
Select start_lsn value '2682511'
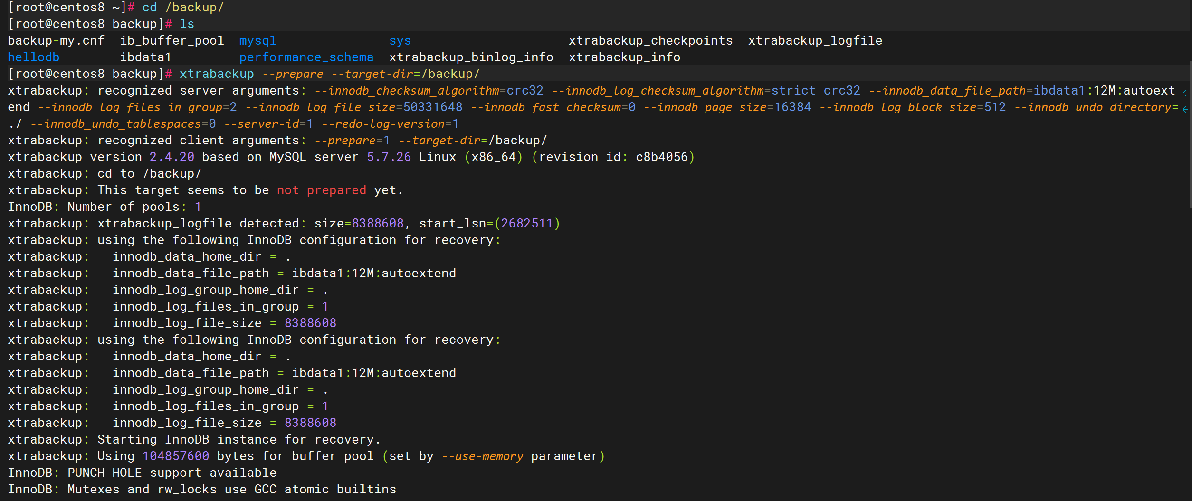[527, 224]
